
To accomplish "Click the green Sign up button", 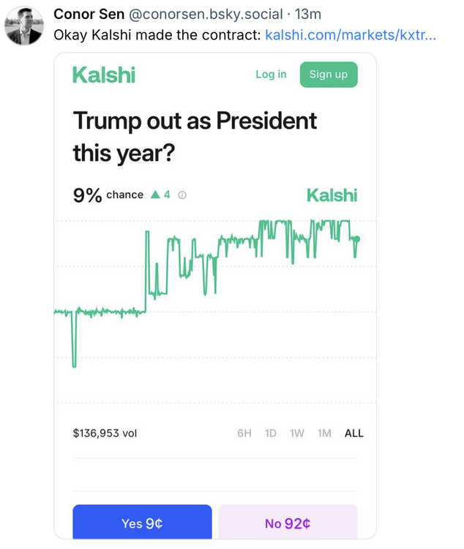I will (x=329, y=75).
